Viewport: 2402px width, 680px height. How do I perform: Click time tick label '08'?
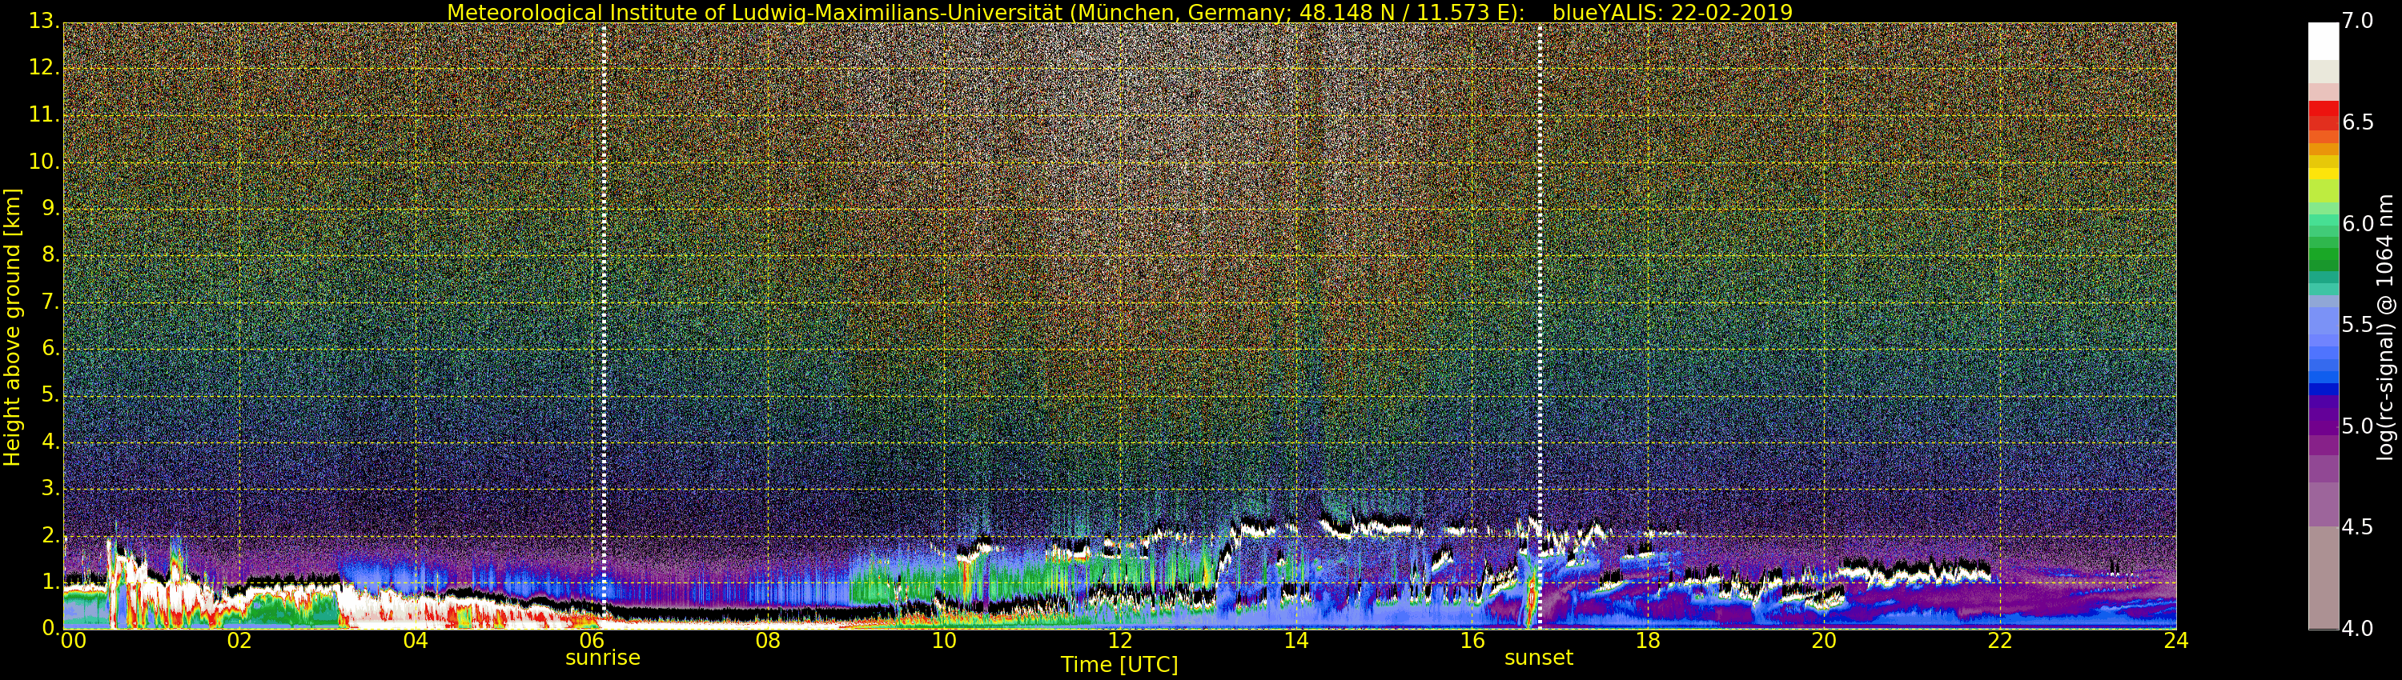coord(769,641)
